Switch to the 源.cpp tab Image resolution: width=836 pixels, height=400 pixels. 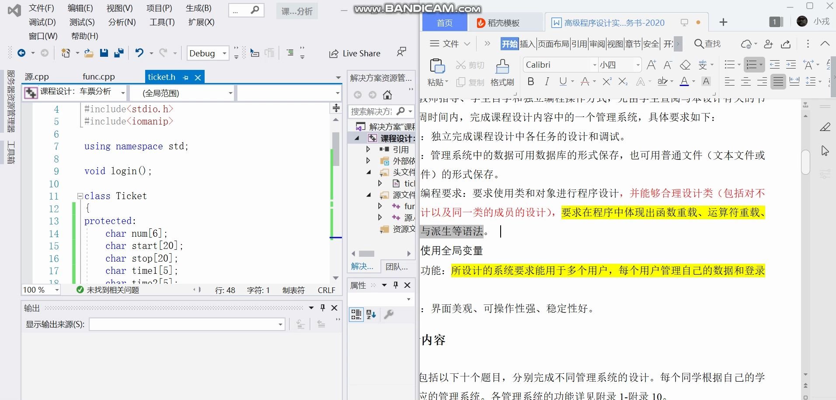[37, 77]
